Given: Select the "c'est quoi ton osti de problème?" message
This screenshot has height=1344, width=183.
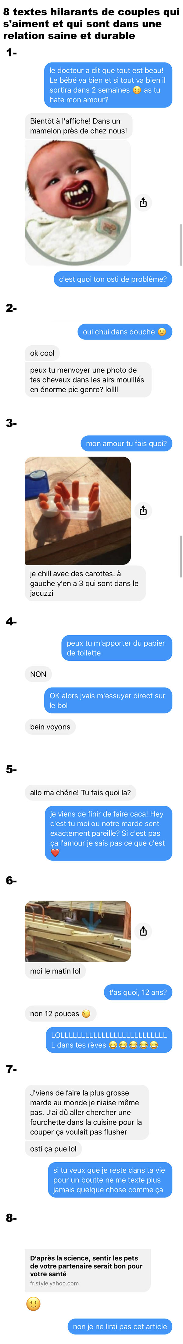Looking at the screenshot, I should [x=113, y=279].
